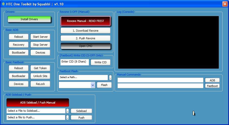Click the Android icon in title bar
The height and width of the screenshot is (125, 229).
point(3,4)
